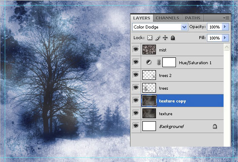The height and width of the screenshot is (162, 238).
Task: Click the Opacity label
Action: tap(198, 27)
